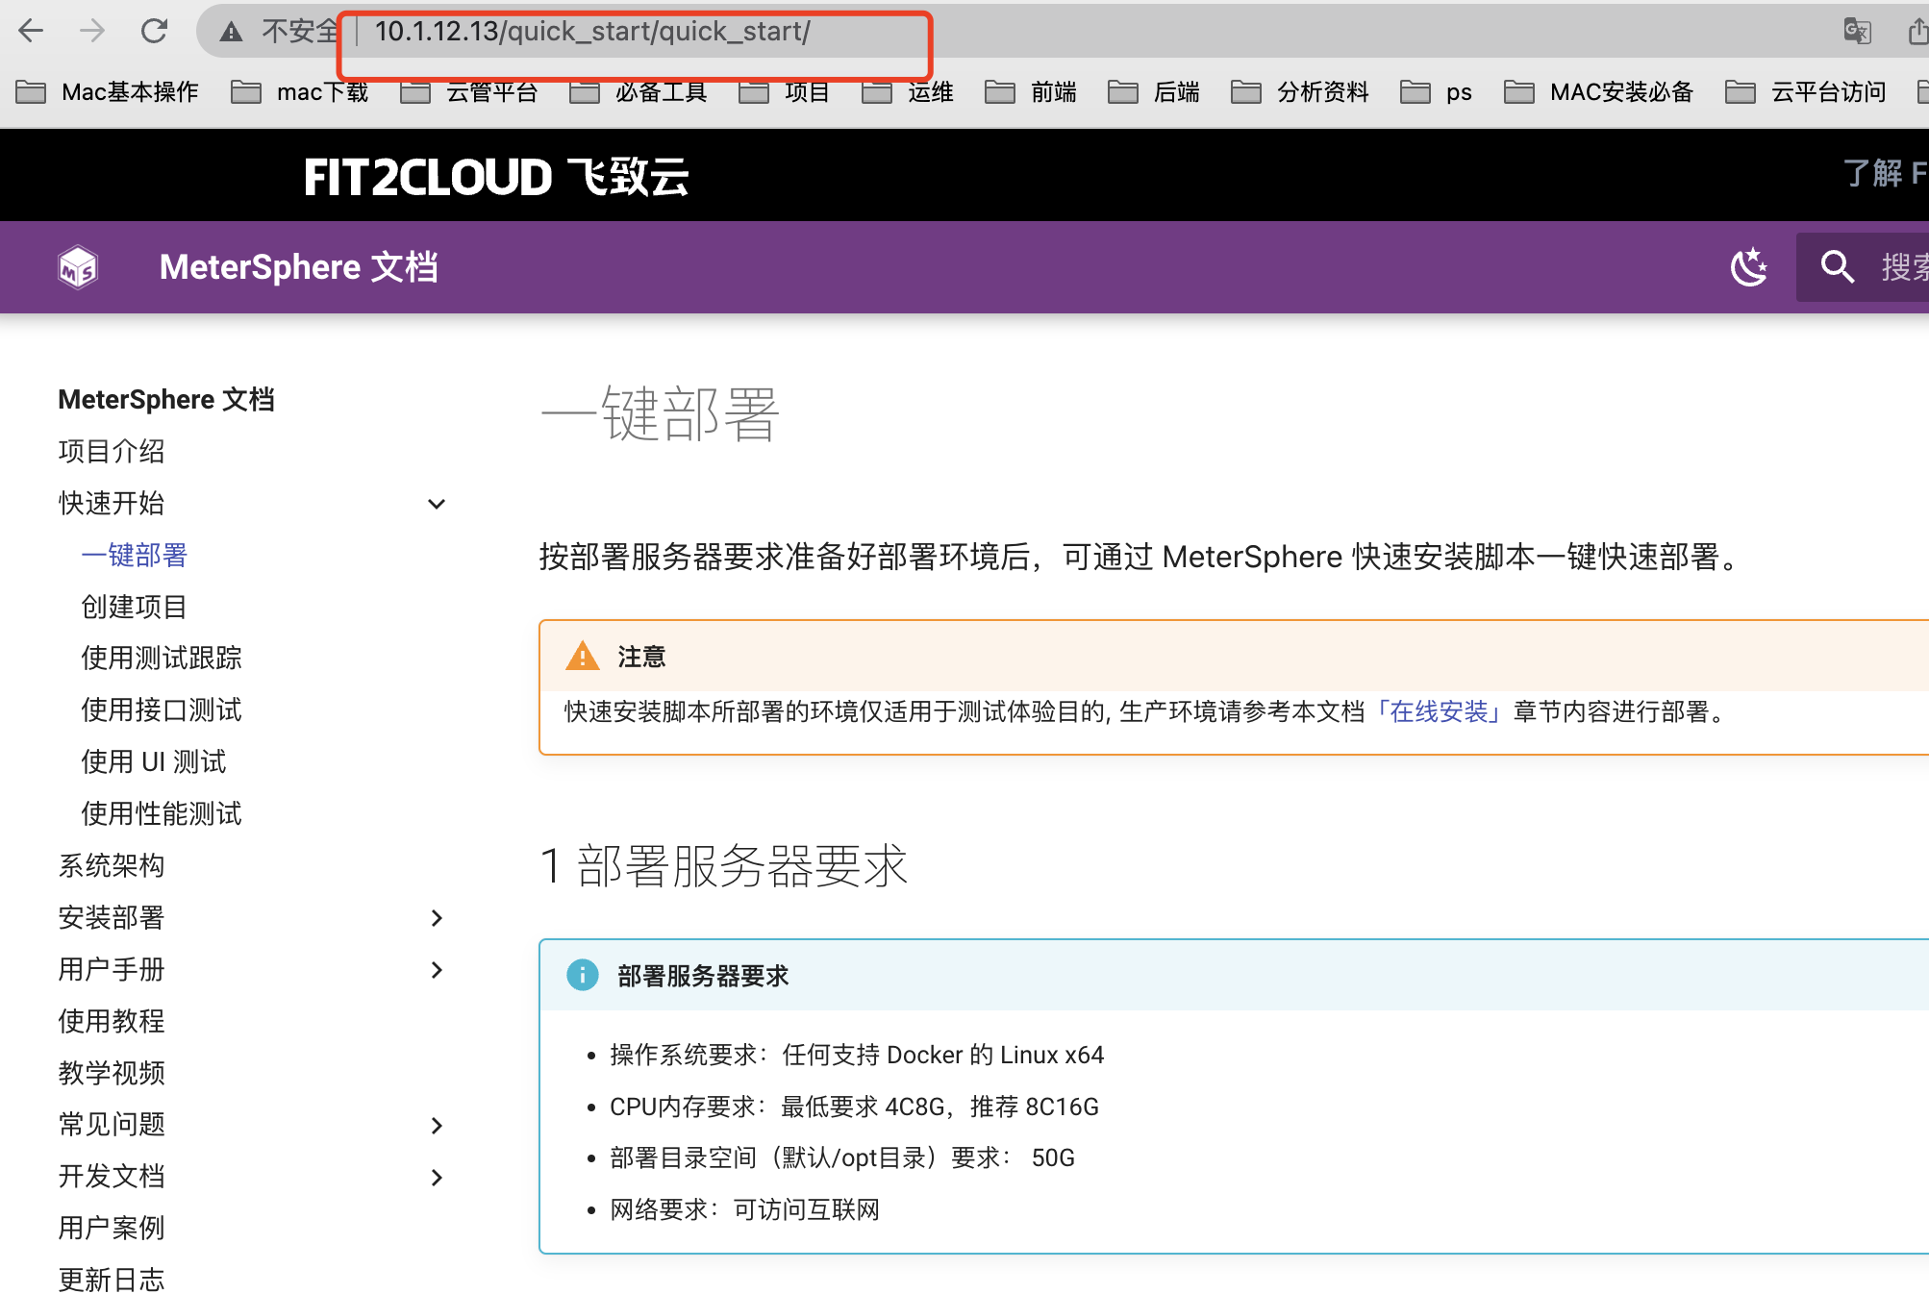Click the back navigation arrow
The image size is (1929, 1294).
click(x=32, y=31)
